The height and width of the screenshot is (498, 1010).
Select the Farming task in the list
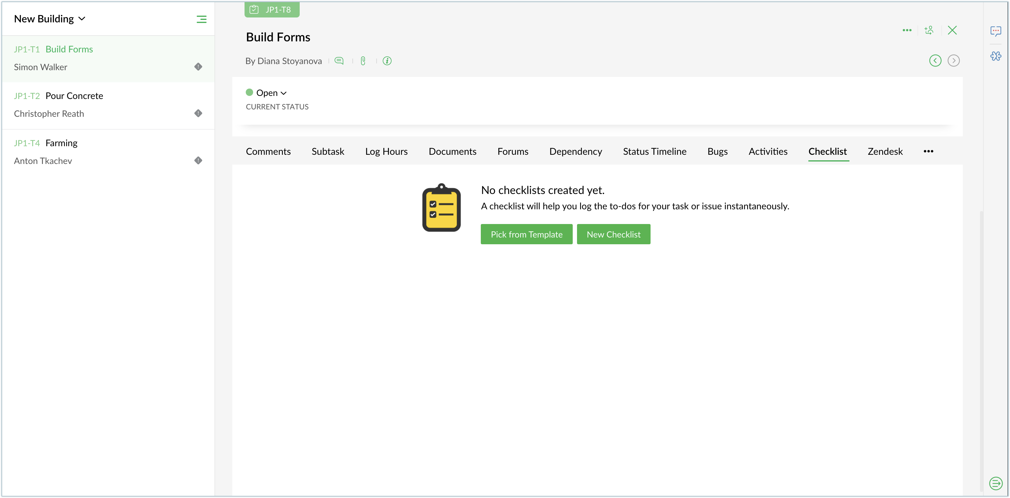tap(62, 143)
